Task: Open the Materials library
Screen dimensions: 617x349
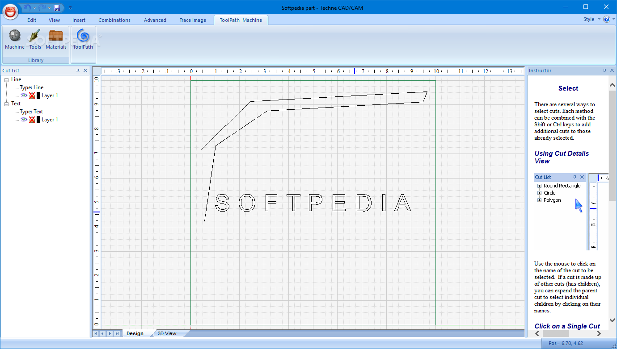Action: point(56,39)
